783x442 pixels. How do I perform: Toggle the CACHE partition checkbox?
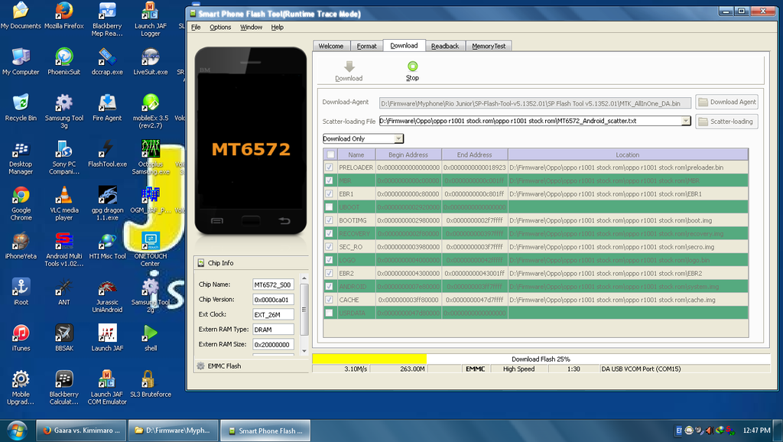(x=330, y=300)
